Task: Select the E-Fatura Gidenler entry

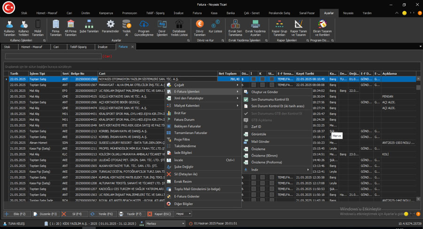Action: click(203, 197)
